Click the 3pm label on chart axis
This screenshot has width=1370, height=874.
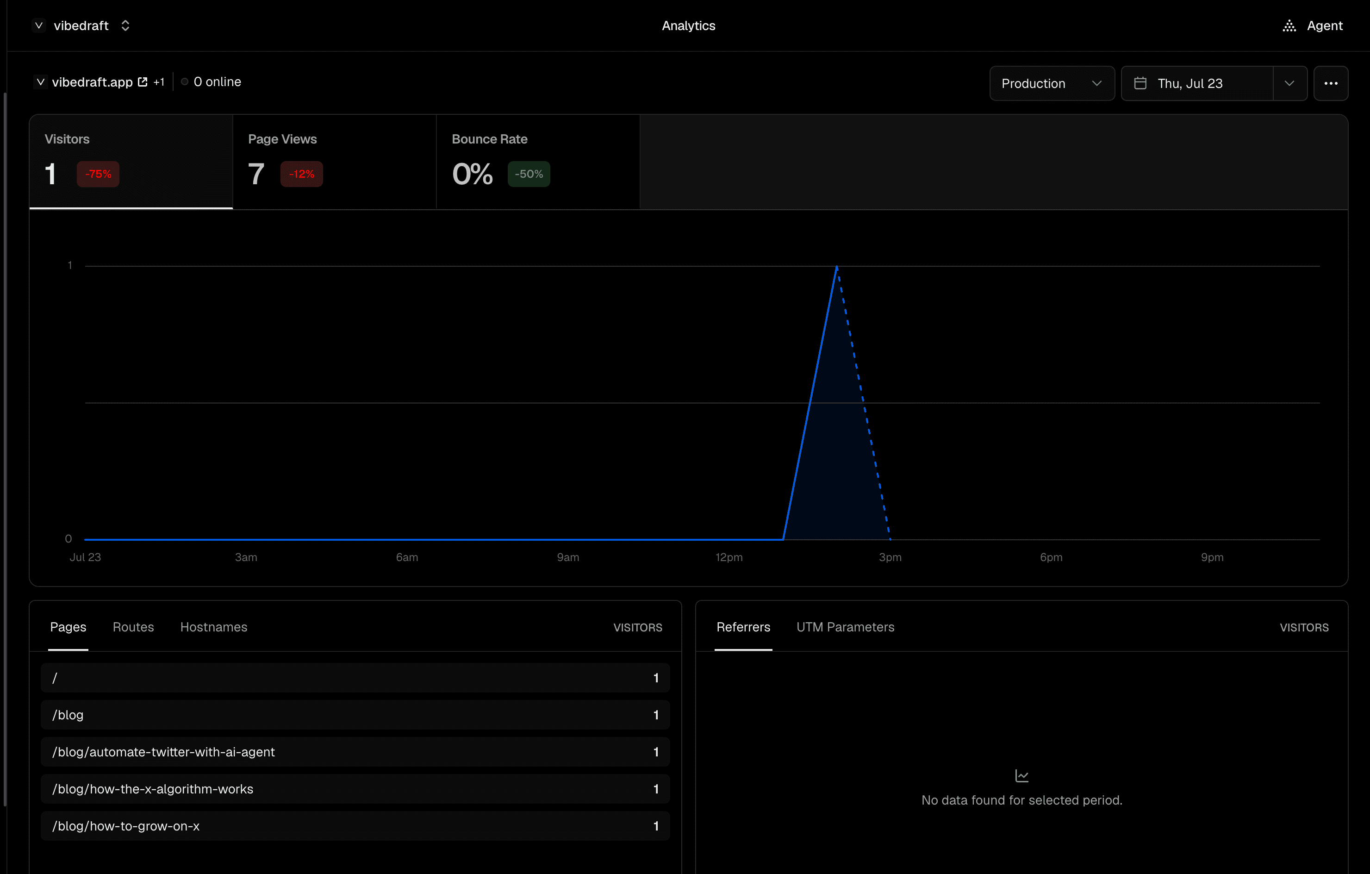click(890, 557)
